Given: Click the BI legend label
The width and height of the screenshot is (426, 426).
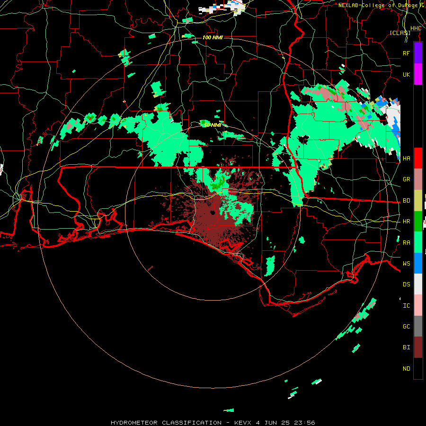Looking at the screenshot, I should (x=406, y=347).
